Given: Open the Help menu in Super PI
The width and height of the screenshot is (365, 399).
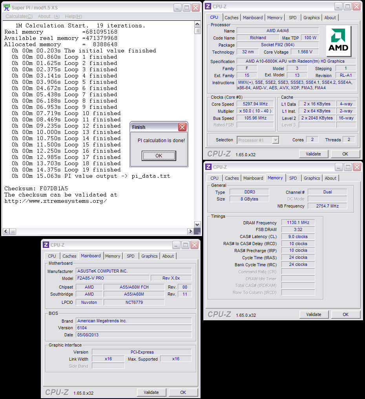Looking at the screenshot, I should point(73,16).
